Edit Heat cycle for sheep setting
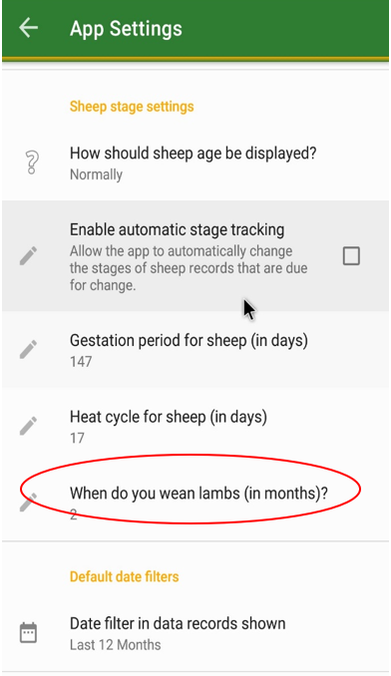 coord(195,426)
